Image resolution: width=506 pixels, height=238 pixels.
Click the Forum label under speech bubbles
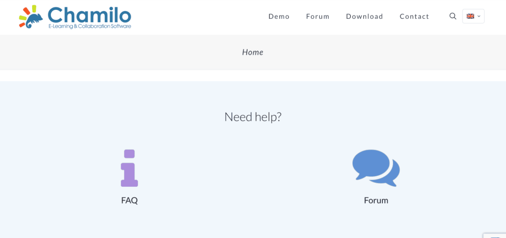pyautogui.click(x=376, y=200)
